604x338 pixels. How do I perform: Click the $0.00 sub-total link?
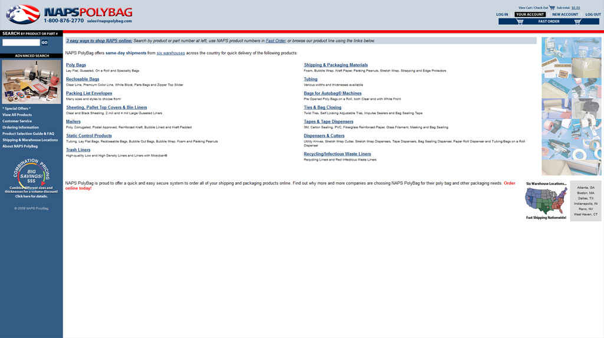click(576, 8)
